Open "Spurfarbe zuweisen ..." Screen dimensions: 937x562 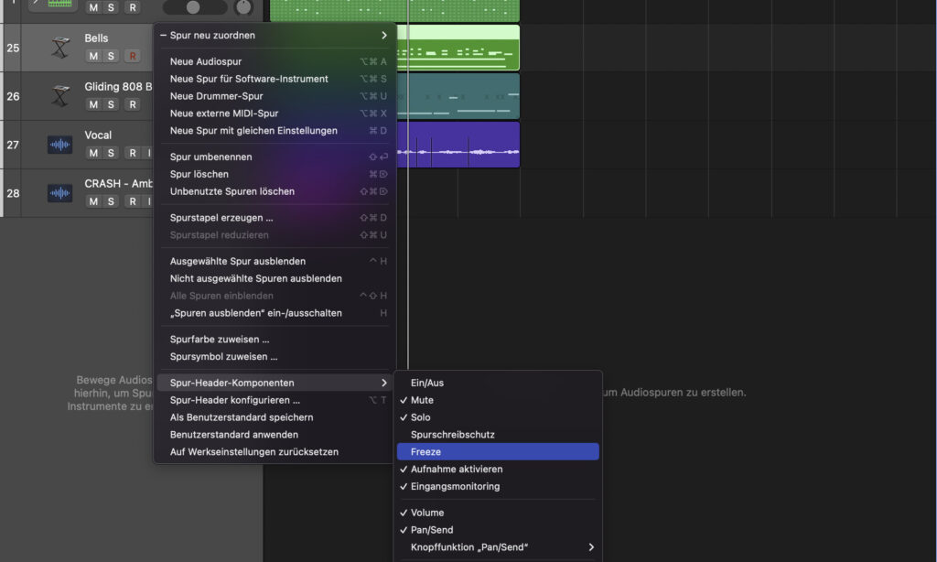pyautogui.click(x=275, y=339)
